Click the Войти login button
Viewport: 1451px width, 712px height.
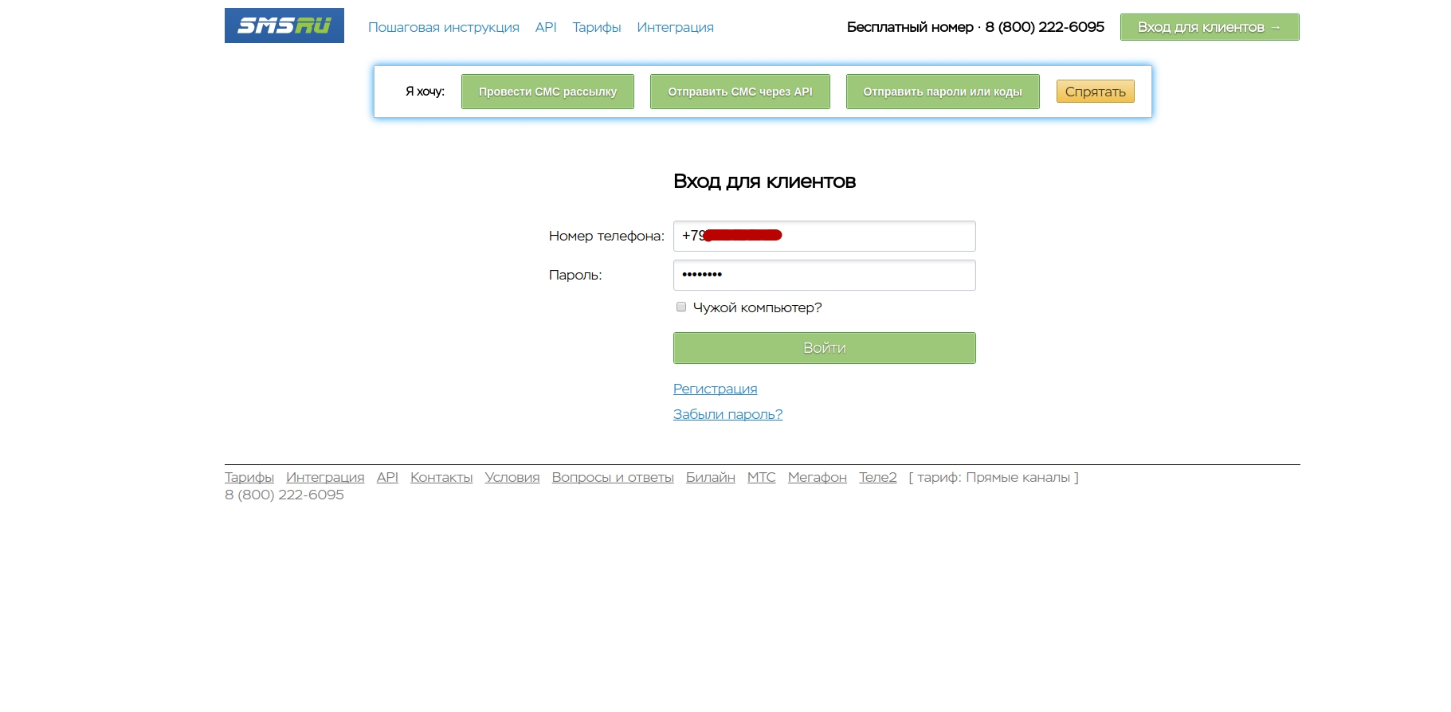pos(824,348)
